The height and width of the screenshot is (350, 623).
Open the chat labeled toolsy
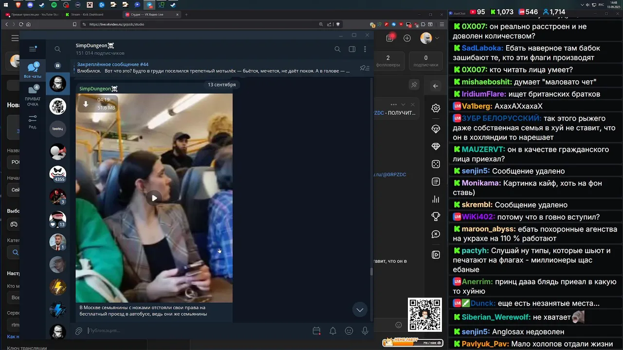point(57,129)
